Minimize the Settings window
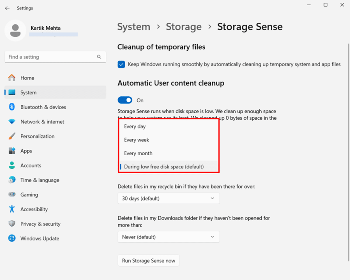The width and height of the screenshot is (350, 280). tap(309, 5)
